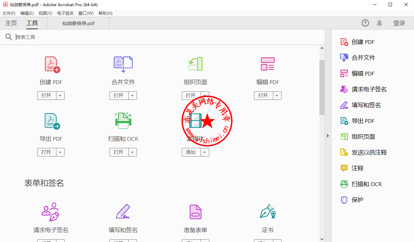Screen dimensions: 414x242
Task: Switch to the 工具 tab
Action: tap(32, 23)
